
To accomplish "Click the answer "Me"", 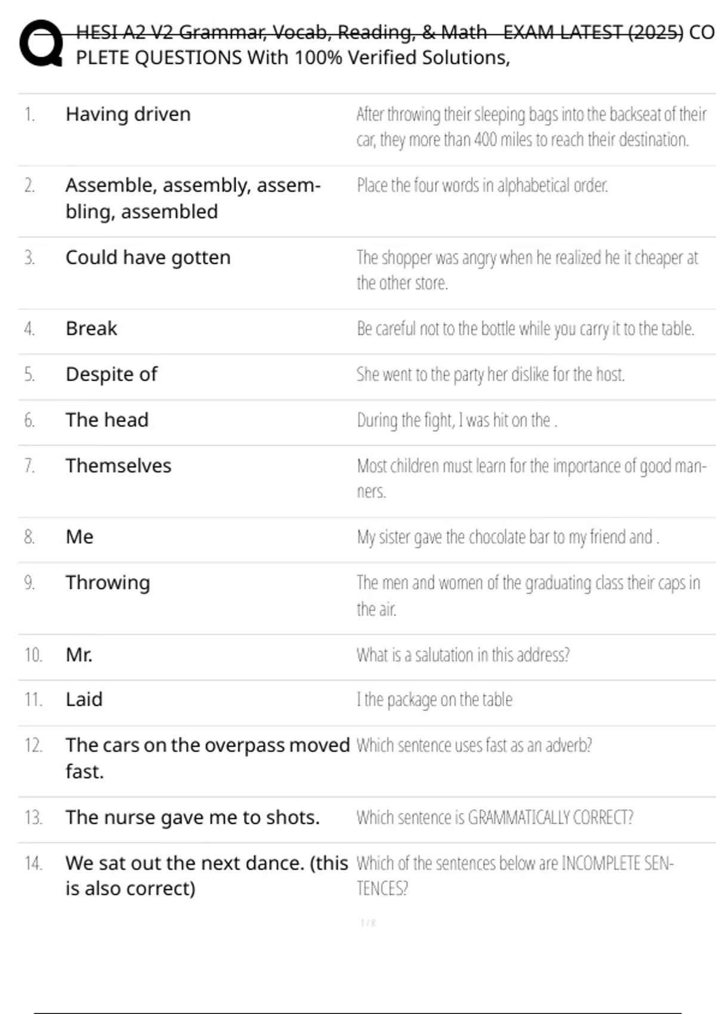I will [79, 536].
